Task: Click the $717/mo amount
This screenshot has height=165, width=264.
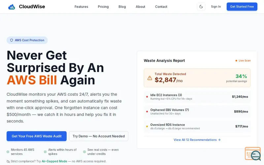Action: [242, 126]
